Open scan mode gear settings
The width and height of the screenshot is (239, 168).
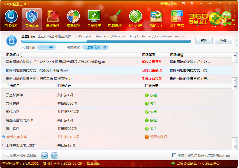click(105, 47)
